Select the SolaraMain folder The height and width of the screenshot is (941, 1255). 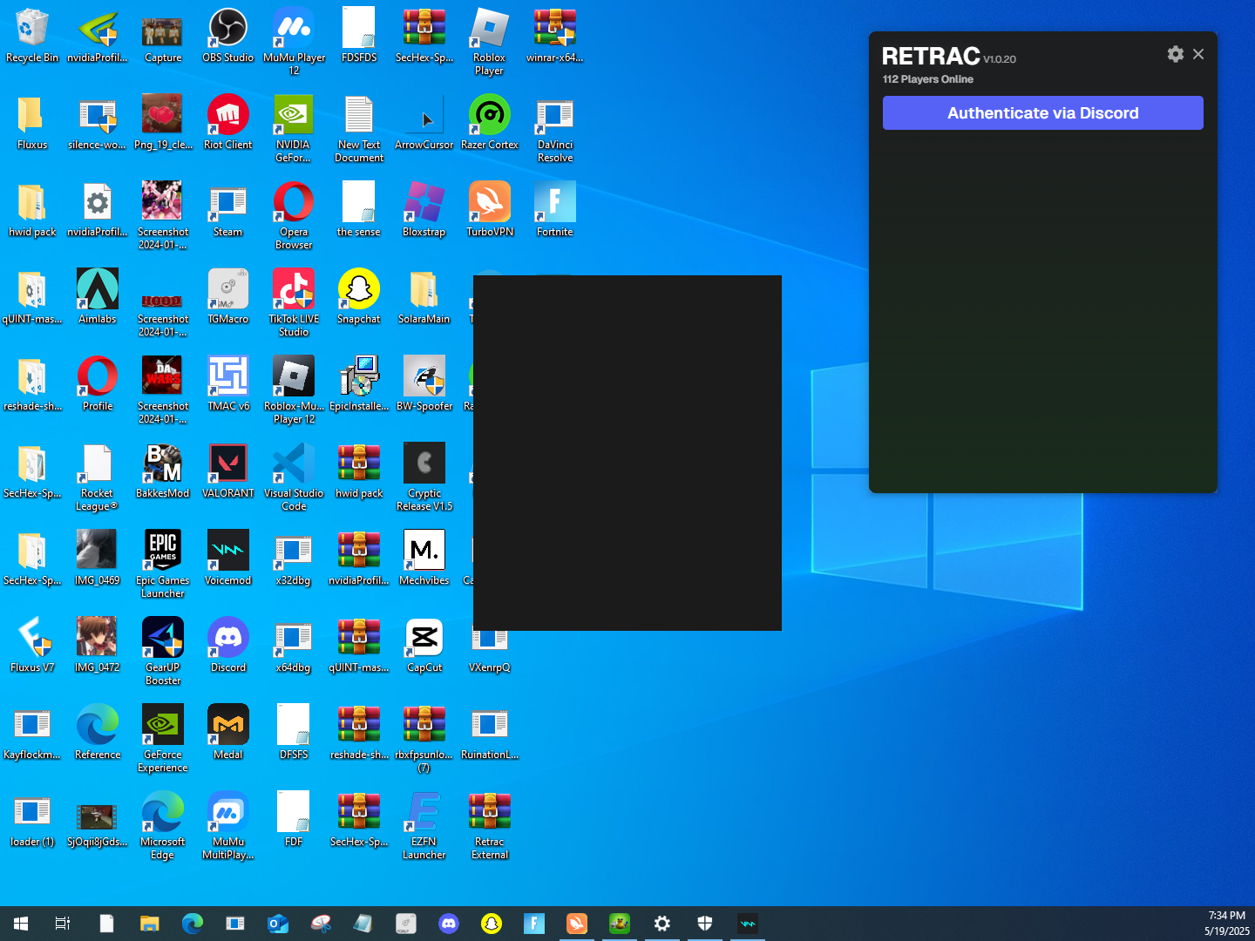pyautogui.click(x=424, y=297)
